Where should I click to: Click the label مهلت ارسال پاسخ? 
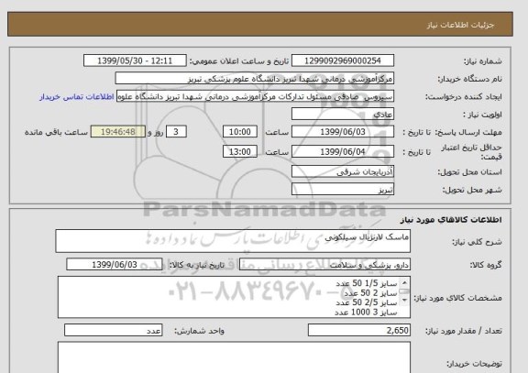(468, 132)
